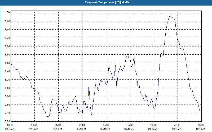Viewport: 212px width, 132px height.
Task: Click the '00:00' label above '10.10.21'
Action: 201,125
